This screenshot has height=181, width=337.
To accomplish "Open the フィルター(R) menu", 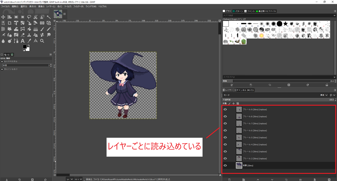I will pos(78,6).
